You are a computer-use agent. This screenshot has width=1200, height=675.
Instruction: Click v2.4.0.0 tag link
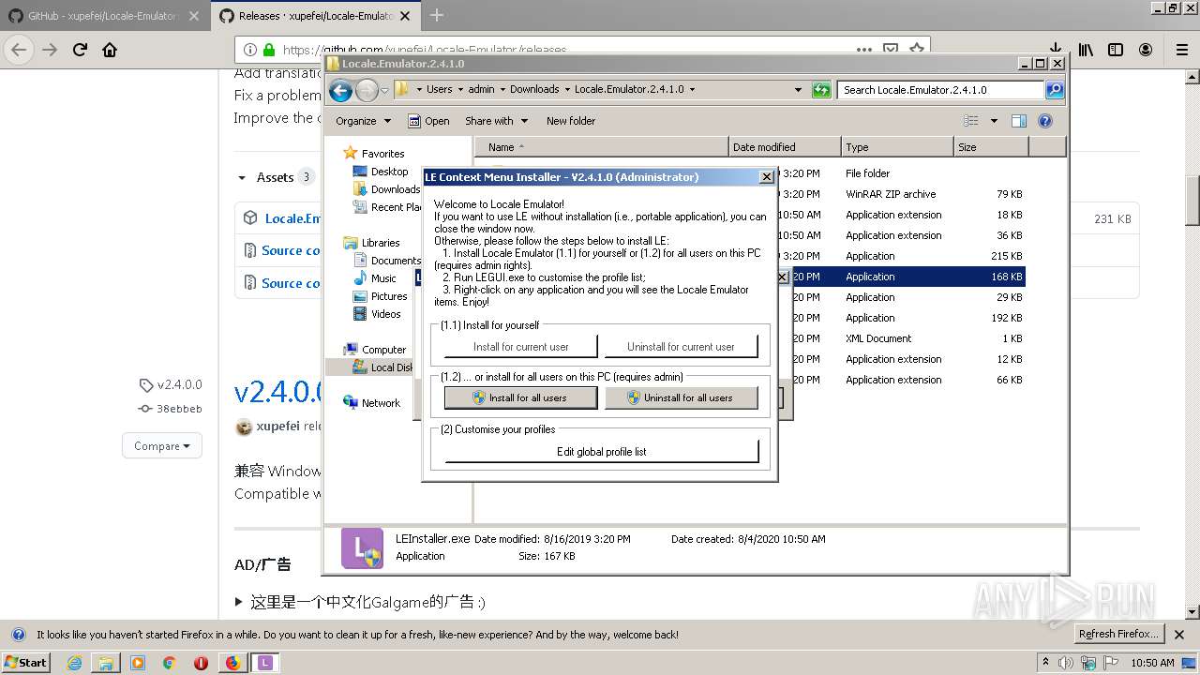pyautogui.click(x=171, y=384)
